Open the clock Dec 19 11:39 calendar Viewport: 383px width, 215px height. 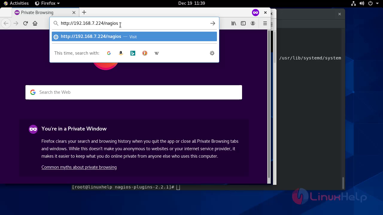click(191, 3)
